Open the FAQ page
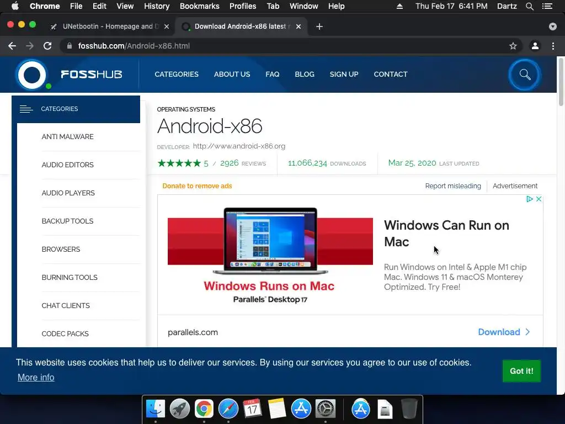This screenshot has width=565, height=424. click(273, 75)
